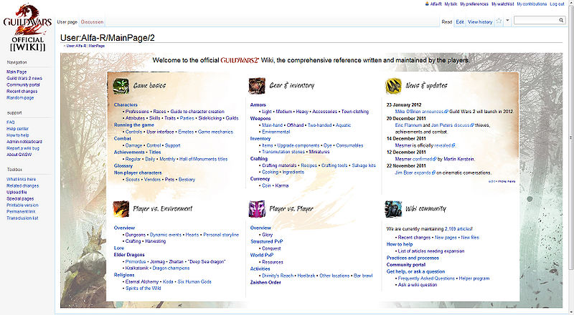Open My contributions link
Screen dimensions: 574x315
click(532, 4)
